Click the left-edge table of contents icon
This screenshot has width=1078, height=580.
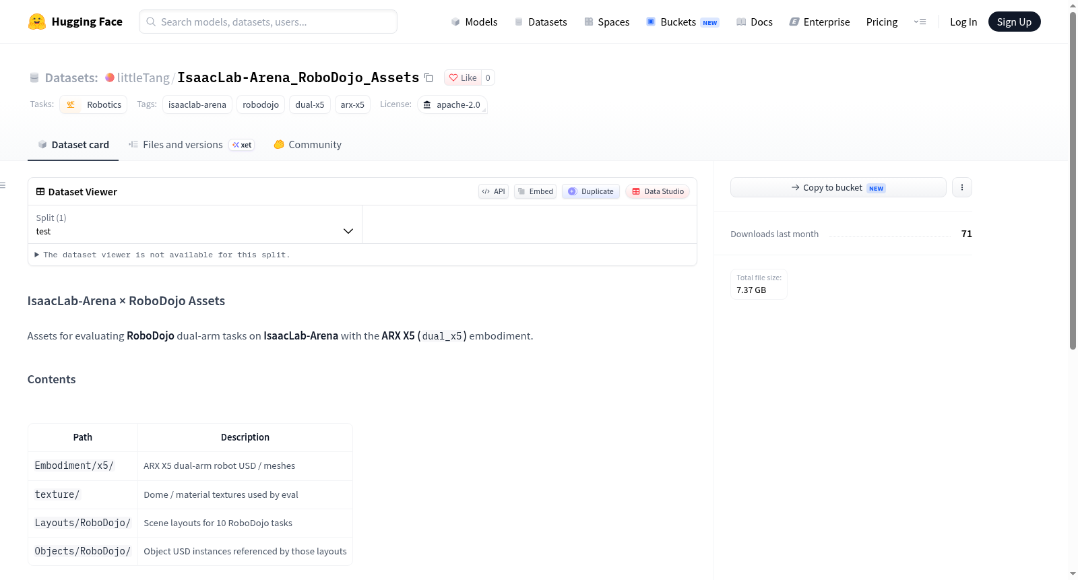click(x=3, y=185)
